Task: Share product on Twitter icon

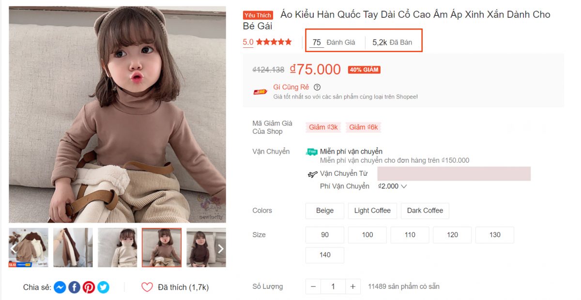Action: pyautogui.click(x=103, y=287)
